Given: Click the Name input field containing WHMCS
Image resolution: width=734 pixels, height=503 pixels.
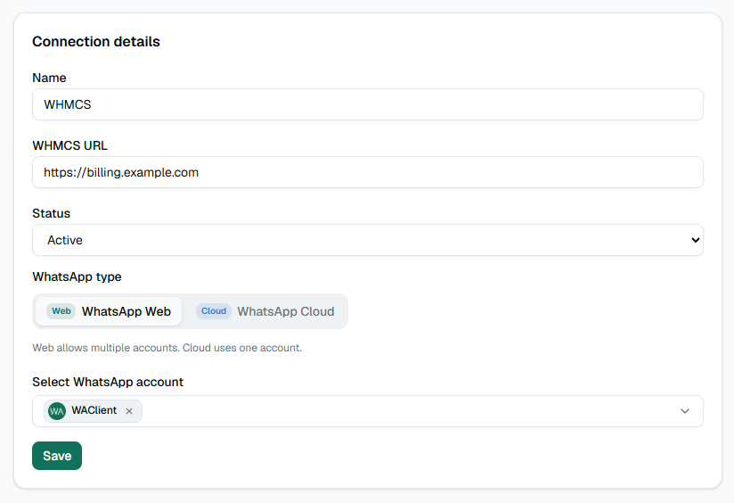Looking at the screenshot, I should coord(368,104).
